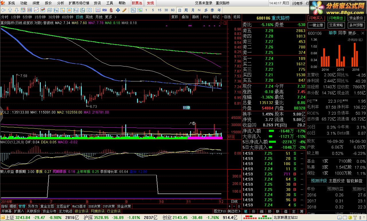Select the 主力轨迹 bottom tab
This screenshot has height=221, width=367.
[x=66, y=211]
